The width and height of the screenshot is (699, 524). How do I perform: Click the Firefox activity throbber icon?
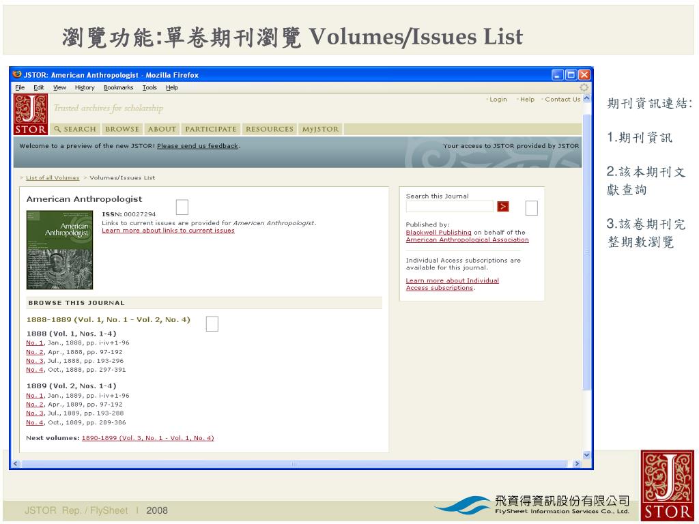(x=584, y=87)
